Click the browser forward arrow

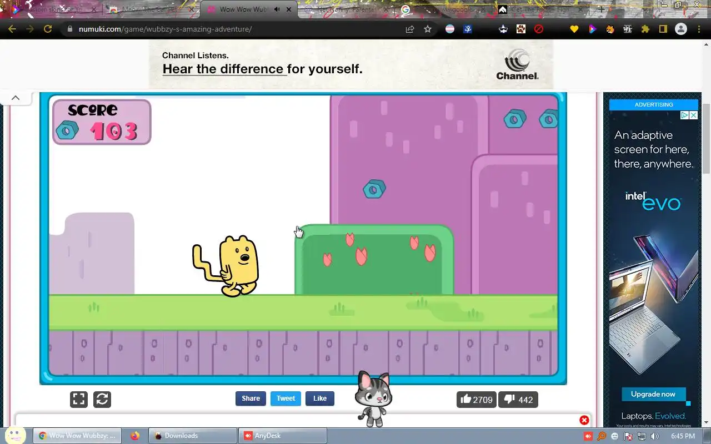coord(30,29)
